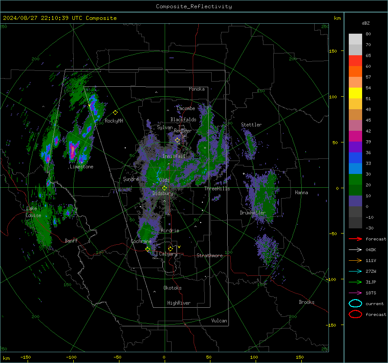Click the RockyMH location label

coord(114,121)
